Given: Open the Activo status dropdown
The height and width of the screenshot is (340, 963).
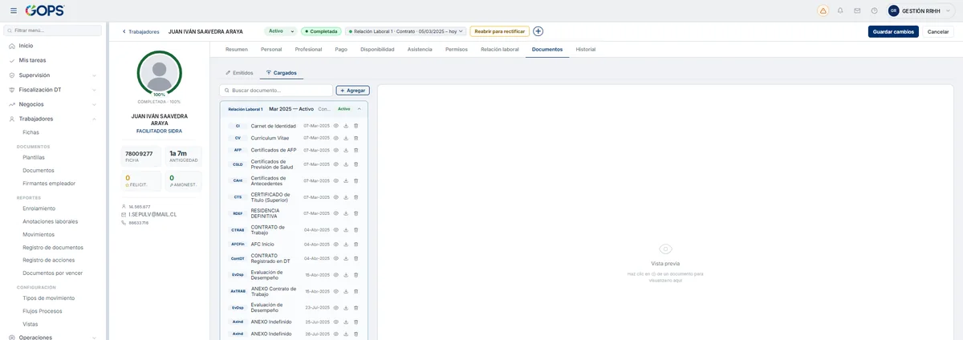Looking at the screenshot, I should pos(280,31).
